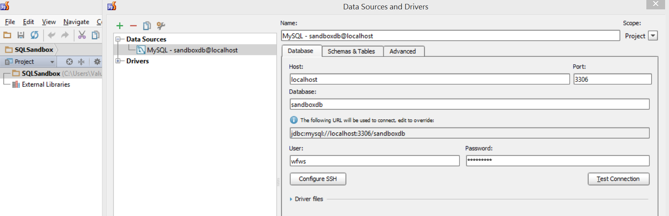Click scroll from source target icon
Viewport: 669px width, 216px height.
pos(69,62)
